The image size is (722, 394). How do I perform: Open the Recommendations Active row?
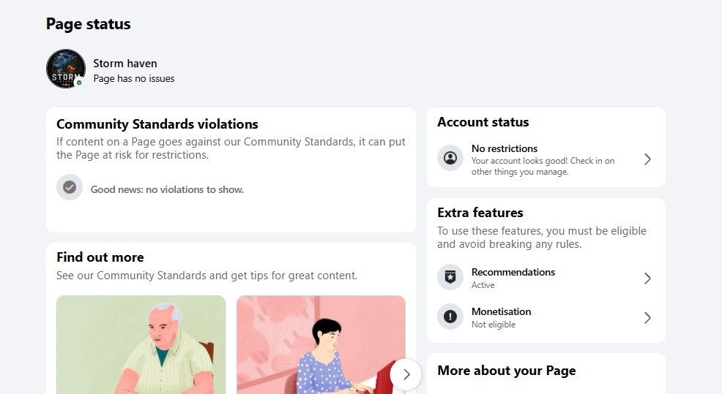click(x=546, y=279)
